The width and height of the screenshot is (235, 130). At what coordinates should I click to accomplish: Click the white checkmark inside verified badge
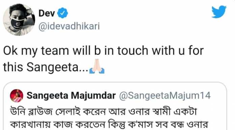[63, 13]
